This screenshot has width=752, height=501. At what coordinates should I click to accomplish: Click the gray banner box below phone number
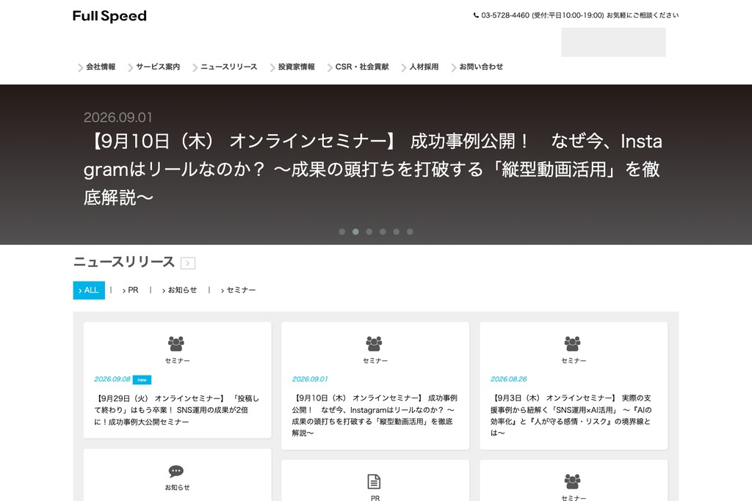613,42
